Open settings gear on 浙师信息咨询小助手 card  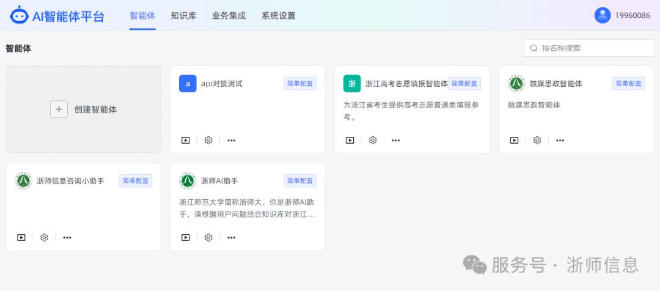(x=44, y=238)
